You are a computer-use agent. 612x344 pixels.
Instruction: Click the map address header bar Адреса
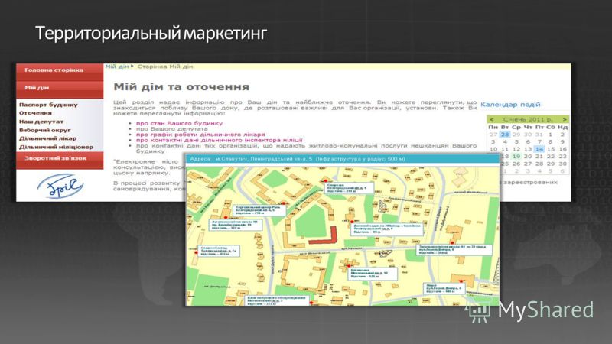tap(342, 159)
